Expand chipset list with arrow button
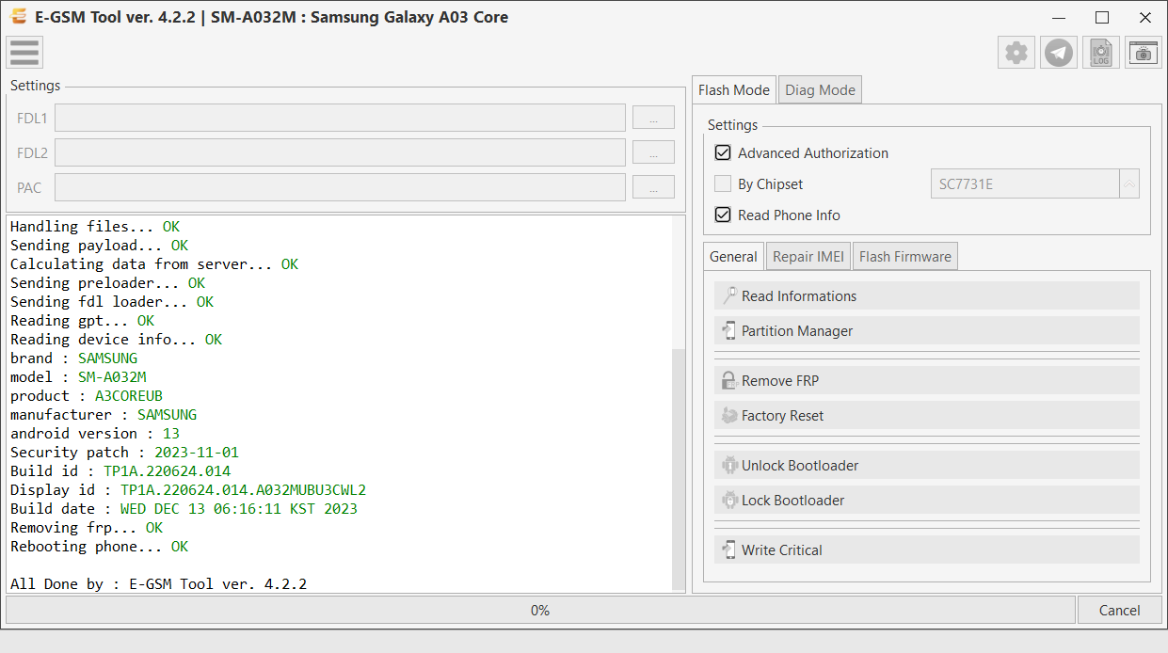The width and height of the screenshot is (1168, 653). pyautogui.click(x=1129, y=183)
